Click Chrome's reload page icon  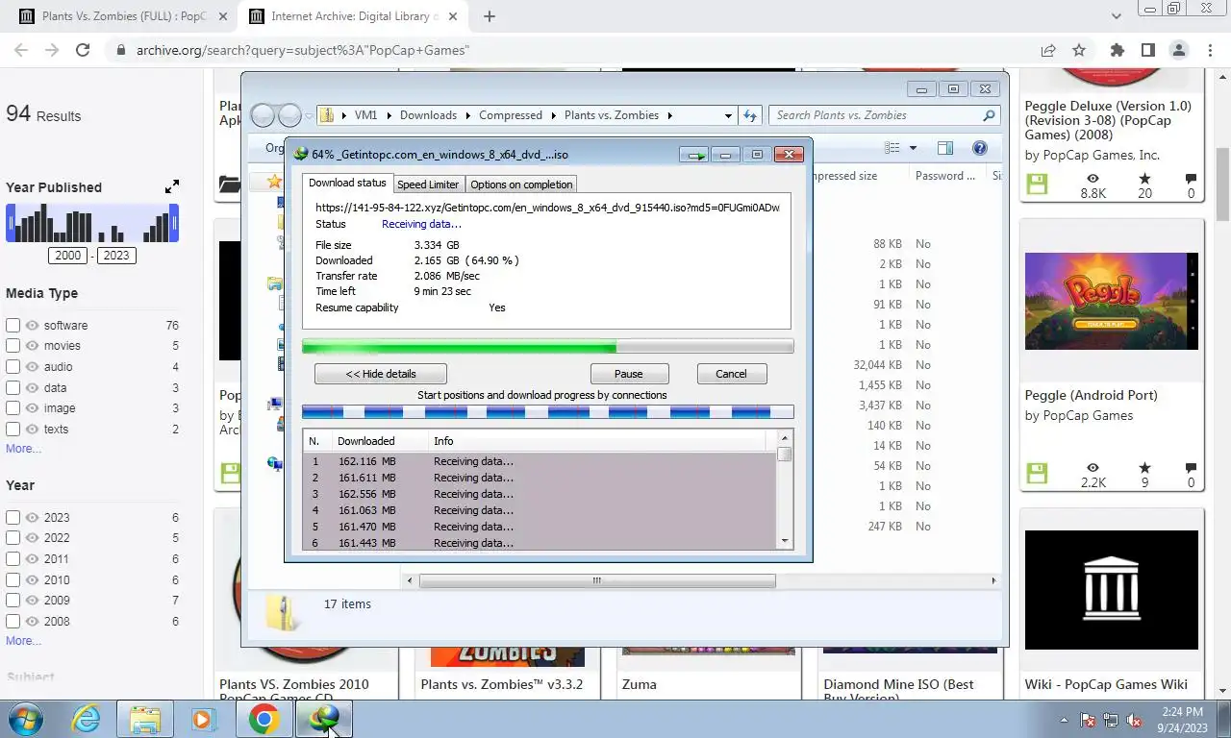[x=83, y=50]
